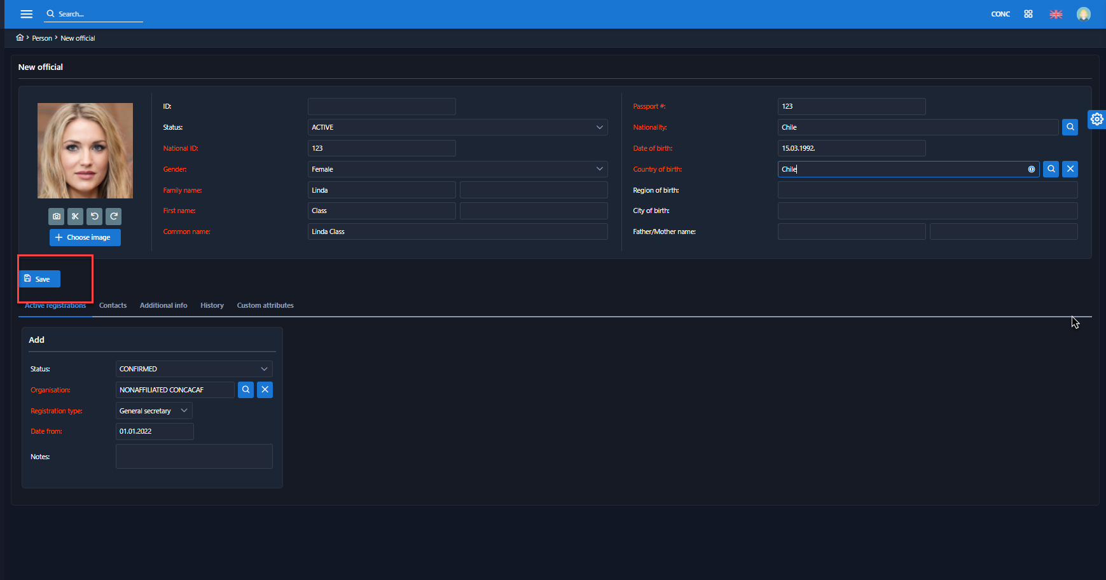This screenshot has height=580, width=1106.
Task: Change language via UK flag icon
Action: click(x=1056, y=14)
